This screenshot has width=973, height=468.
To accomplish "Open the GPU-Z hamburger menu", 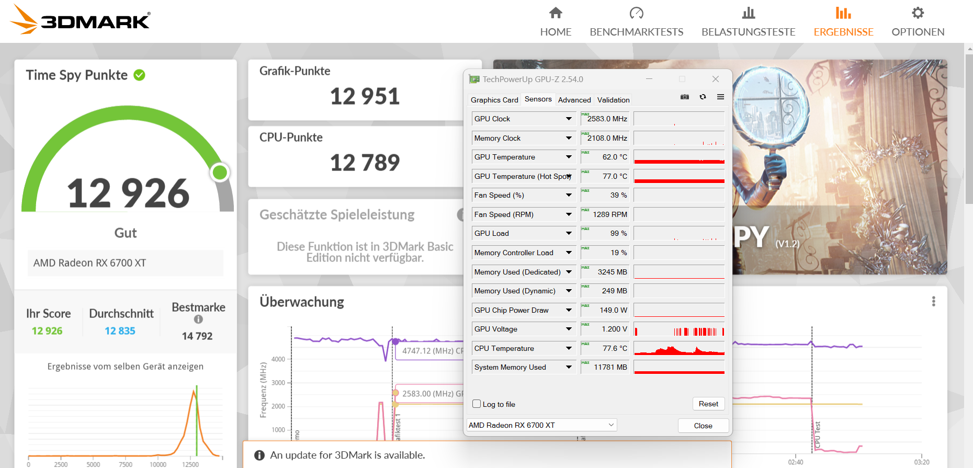I will click(720, 97).
